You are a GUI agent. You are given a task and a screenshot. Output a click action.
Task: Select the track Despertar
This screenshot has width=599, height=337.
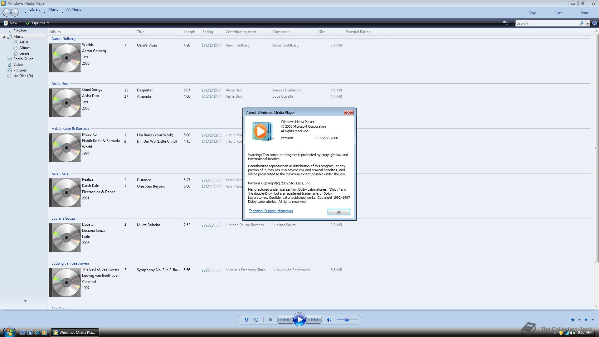pyautogui.click(x=145, y=90)
